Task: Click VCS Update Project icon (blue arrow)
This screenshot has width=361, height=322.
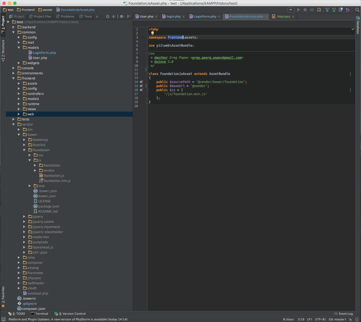Action: click(x=327, y=10)
